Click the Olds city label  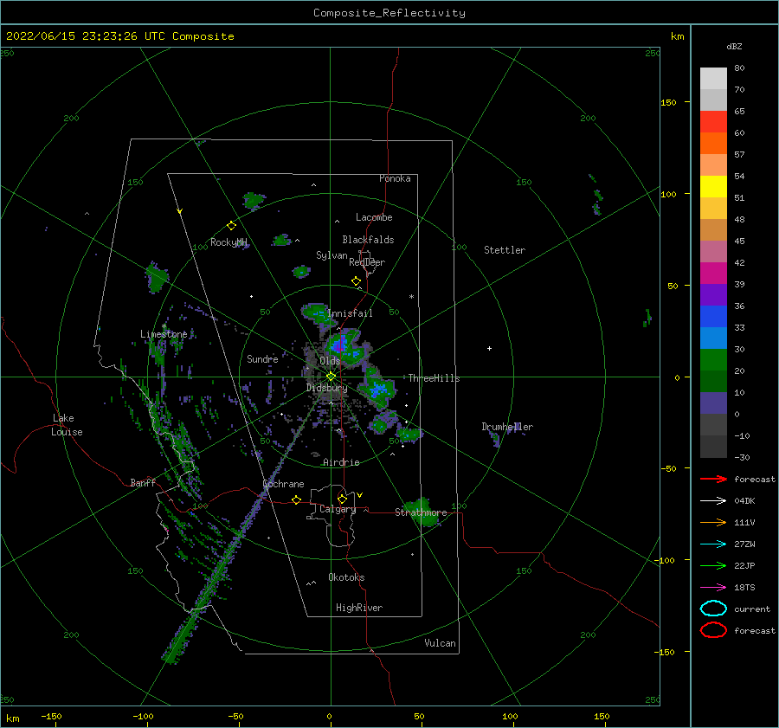[330, 360]
